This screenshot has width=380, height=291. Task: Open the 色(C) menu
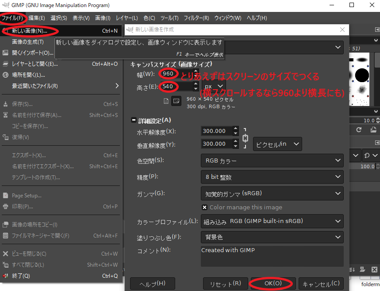coord(149,18)
